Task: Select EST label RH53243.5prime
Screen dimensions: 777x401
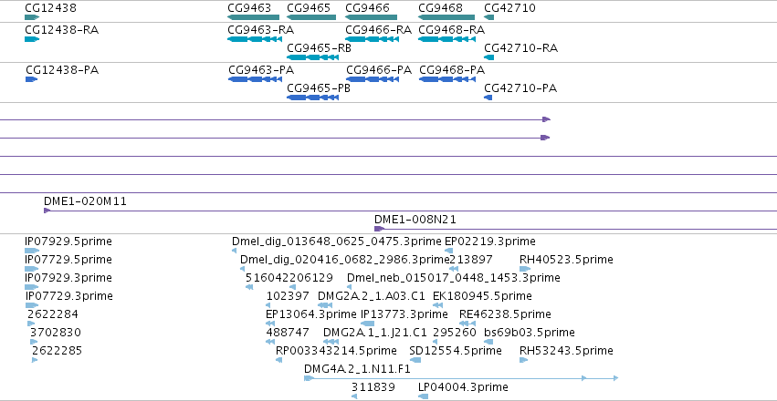Action: pyautogui.click(x=566, y=351)
